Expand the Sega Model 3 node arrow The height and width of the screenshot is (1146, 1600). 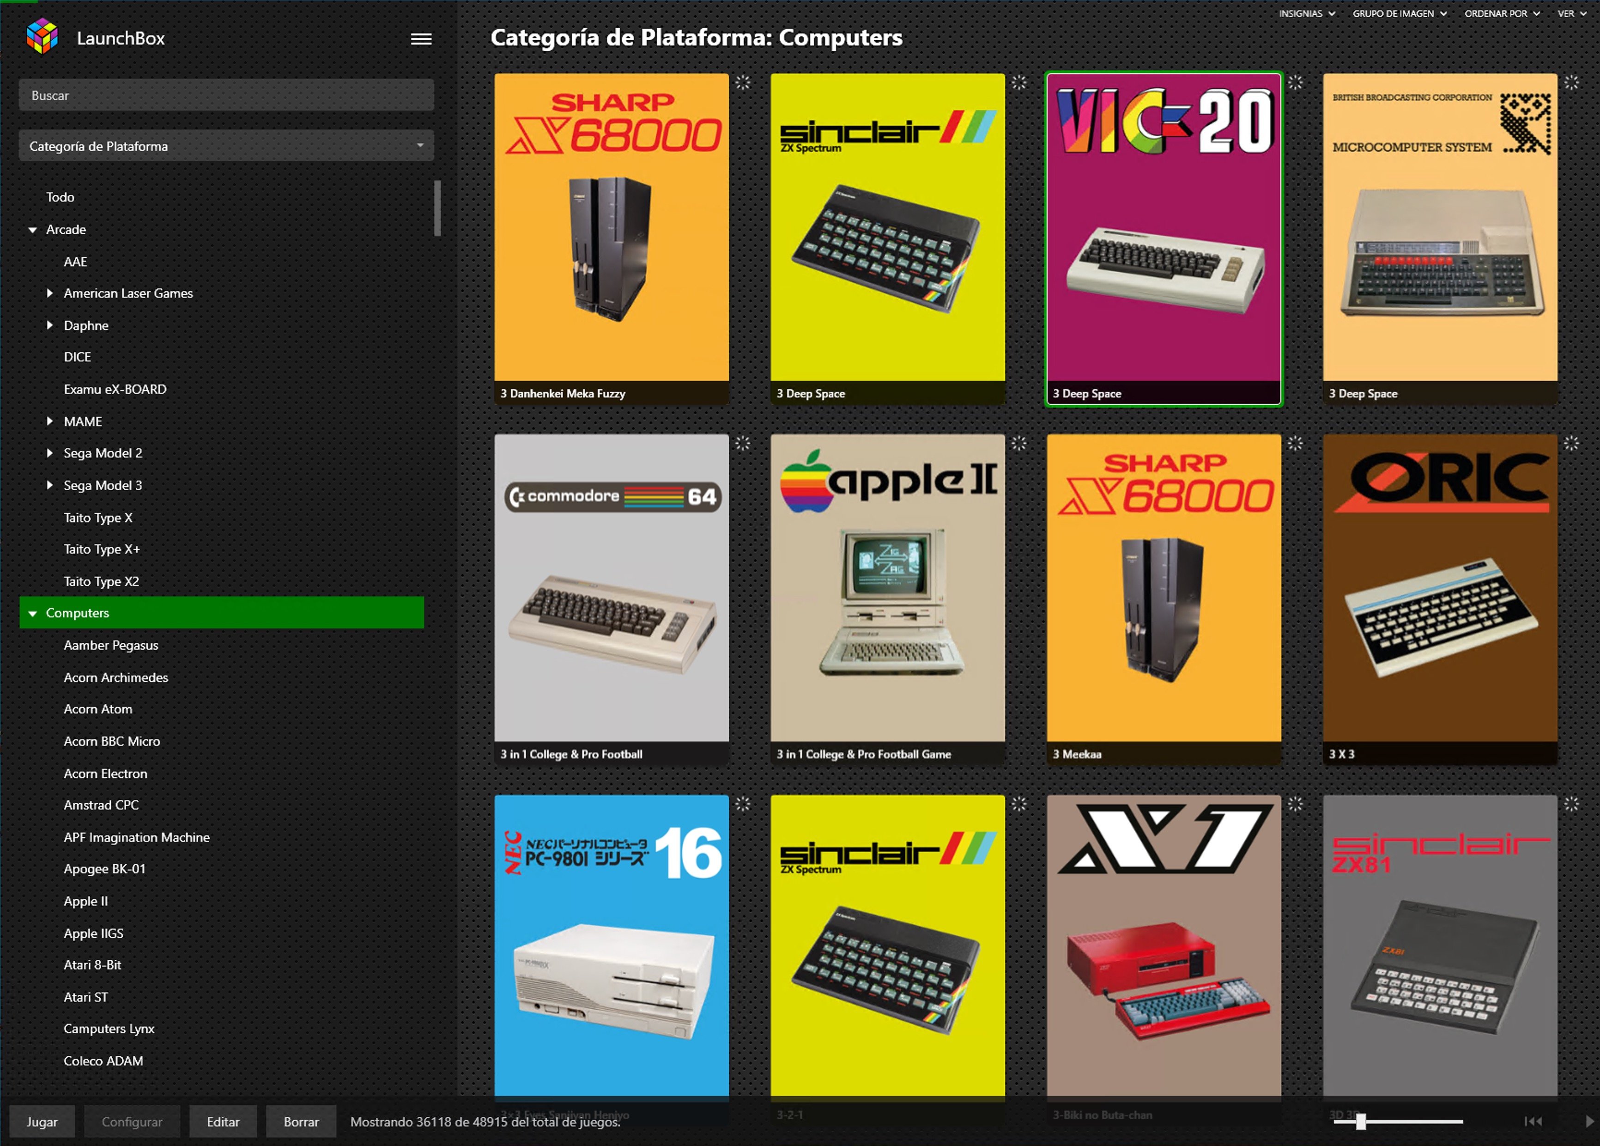point(49,486)
